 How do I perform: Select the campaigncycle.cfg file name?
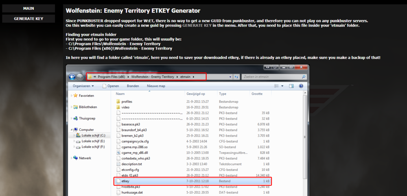point(135,141)
